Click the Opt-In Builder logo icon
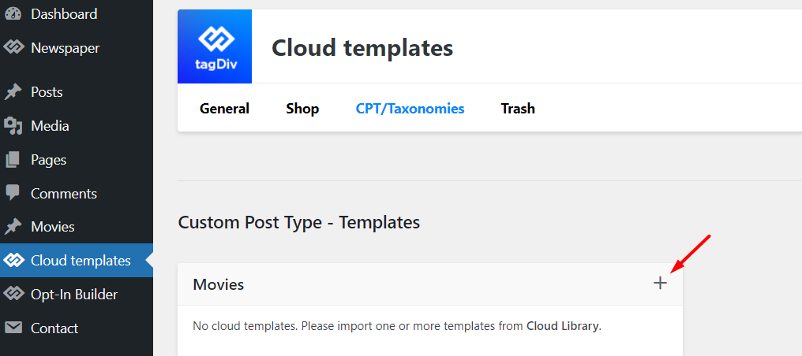Screen dimensions: 802x356 (13, 295)
